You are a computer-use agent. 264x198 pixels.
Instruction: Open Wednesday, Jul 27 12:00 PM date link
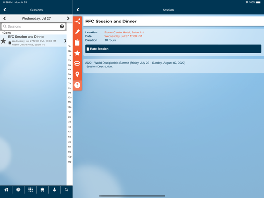123,36
